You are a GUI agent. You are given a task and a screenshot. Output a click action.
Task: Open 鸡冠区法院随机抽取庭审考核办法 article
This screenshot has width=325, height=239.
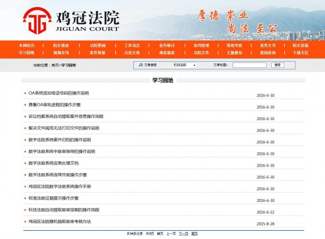pos(59,221)
